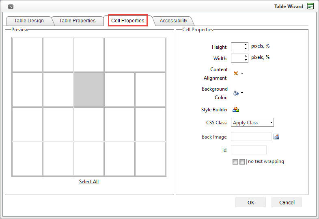Click the Table Wizard green icon
Viewport: 319px width, 219px height.
coord(310,6)
